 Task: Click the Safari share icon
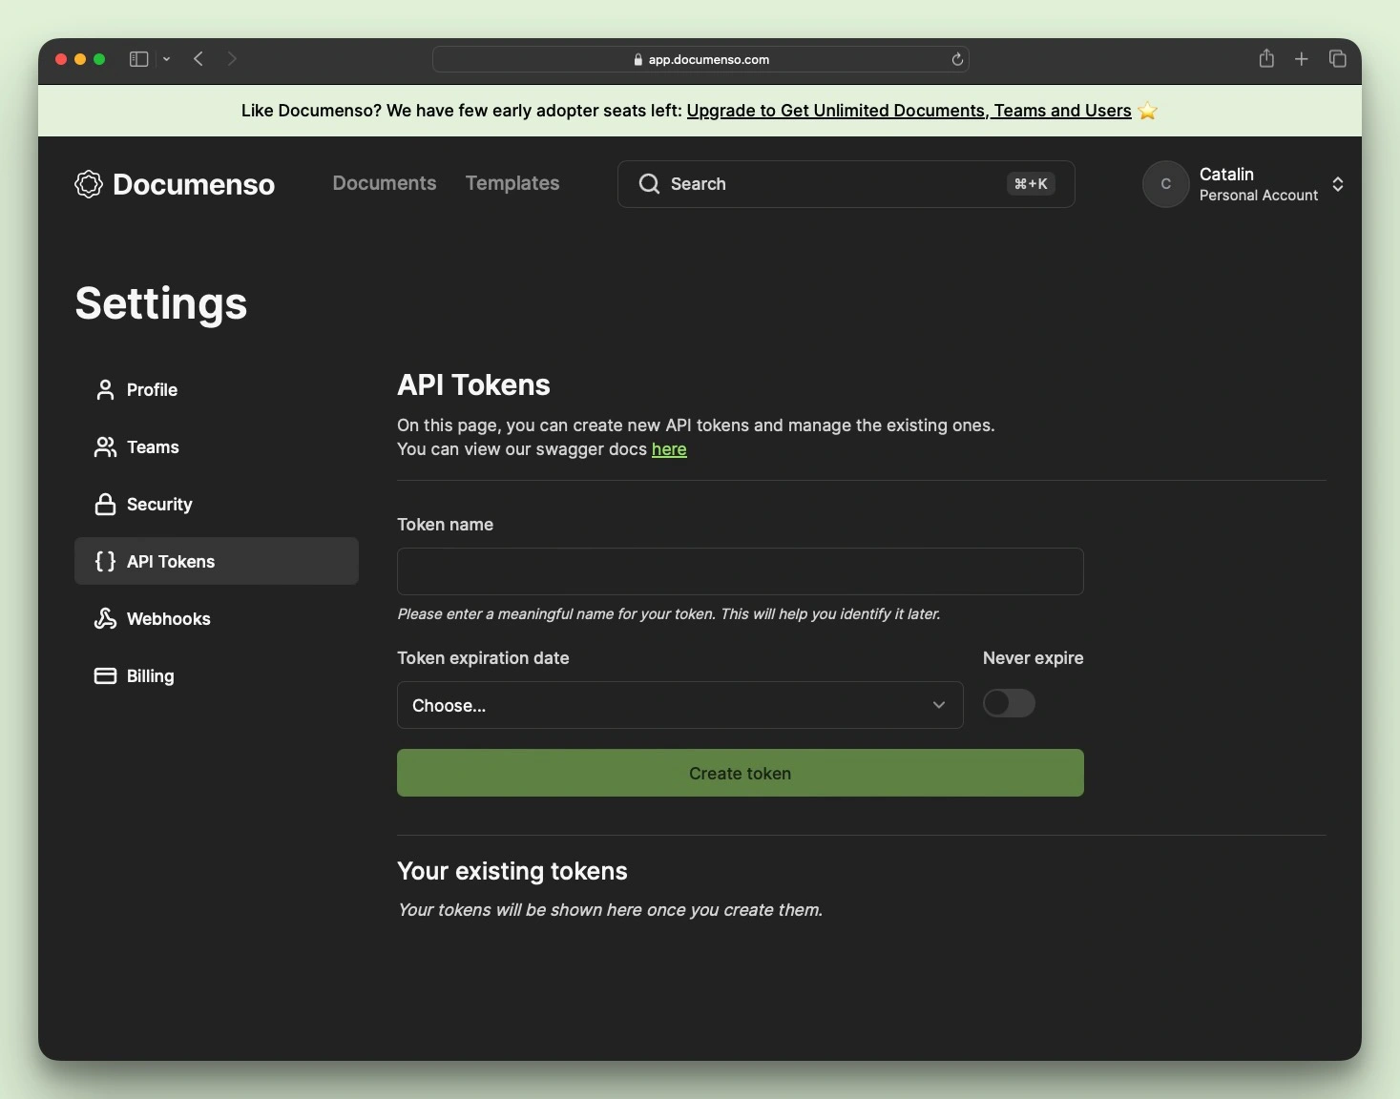pos(1266,59)
